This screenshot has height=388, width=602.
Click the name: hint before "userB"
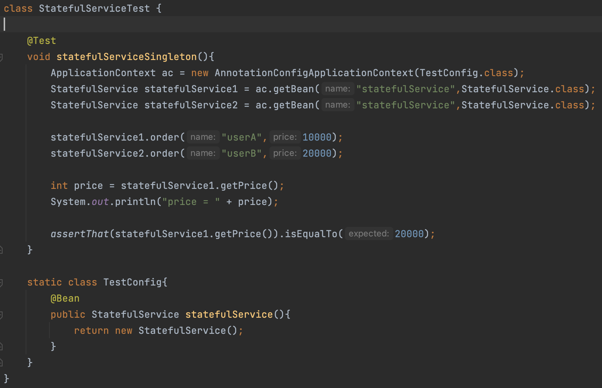point(203,153)
